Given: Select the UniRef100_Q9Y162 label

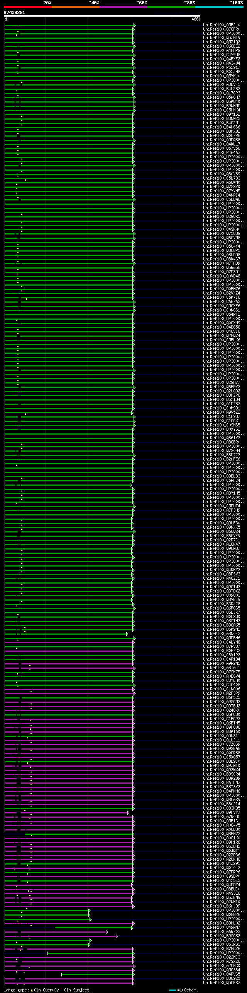Looking at the screenshot, I should click(222, 115).
